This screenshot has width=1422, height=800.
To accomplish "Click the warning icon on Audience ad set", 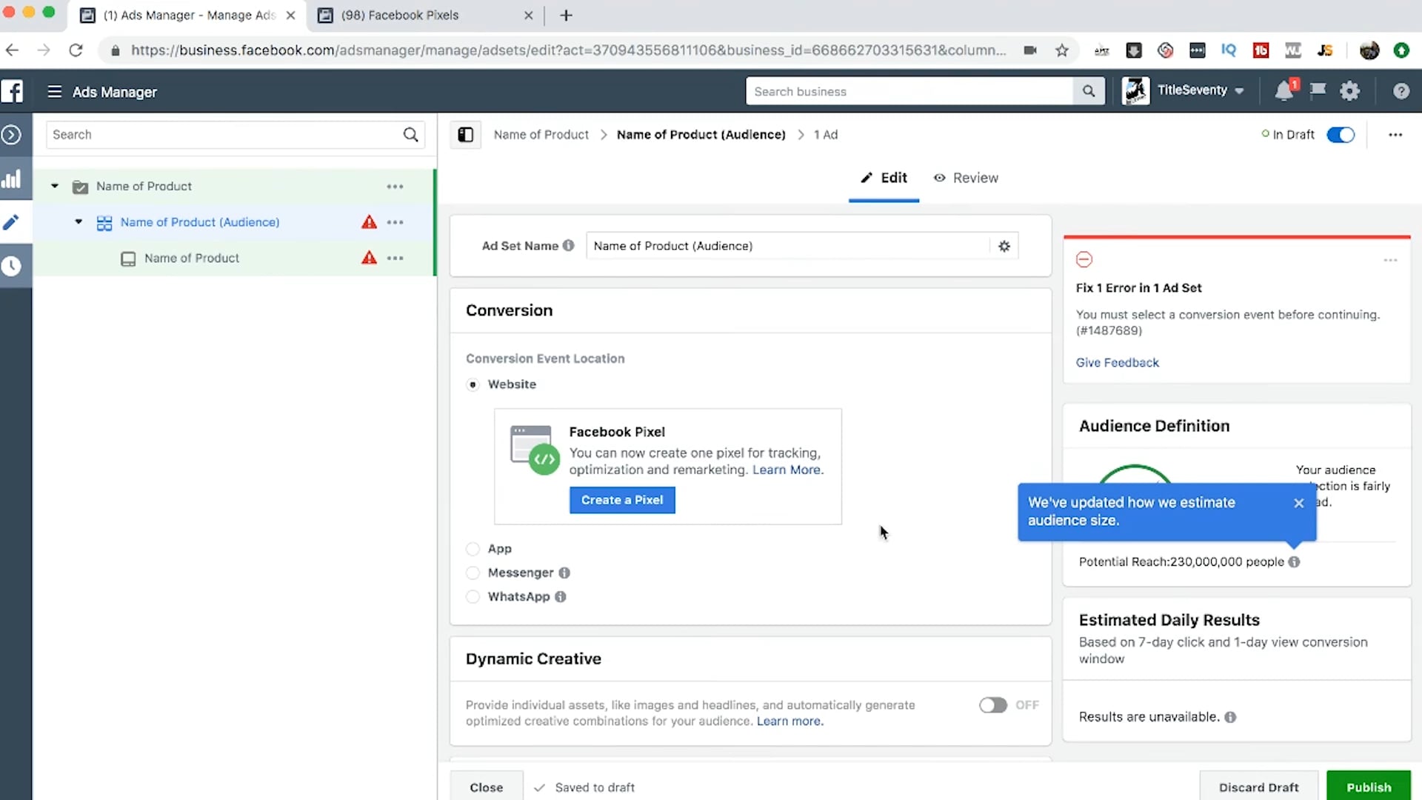I will click(x=369, y=222).
